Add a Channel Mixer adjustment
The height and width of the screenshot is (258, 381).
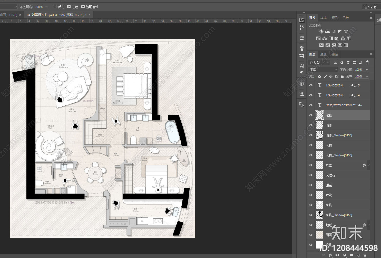tap(343, 38)
